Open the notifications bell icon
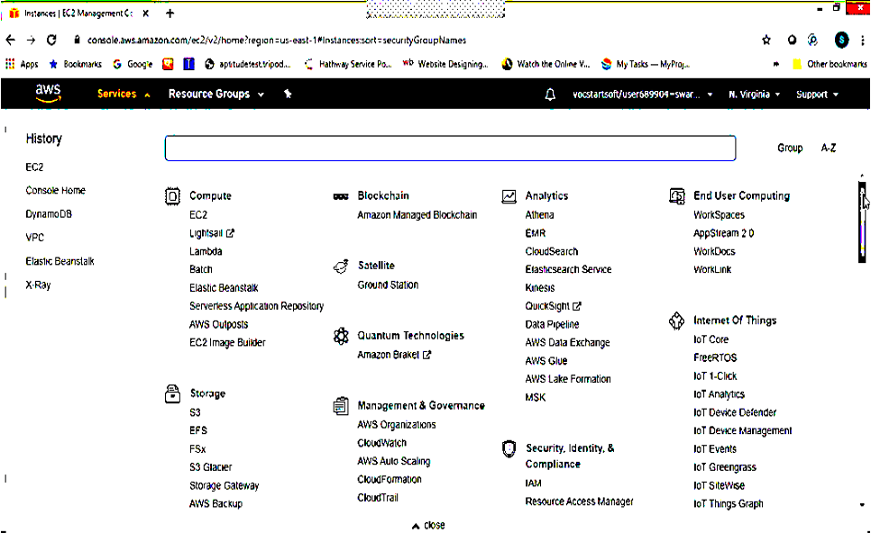Image resolution: width=871 pixels, height=533 pixels. coord(550,95)
